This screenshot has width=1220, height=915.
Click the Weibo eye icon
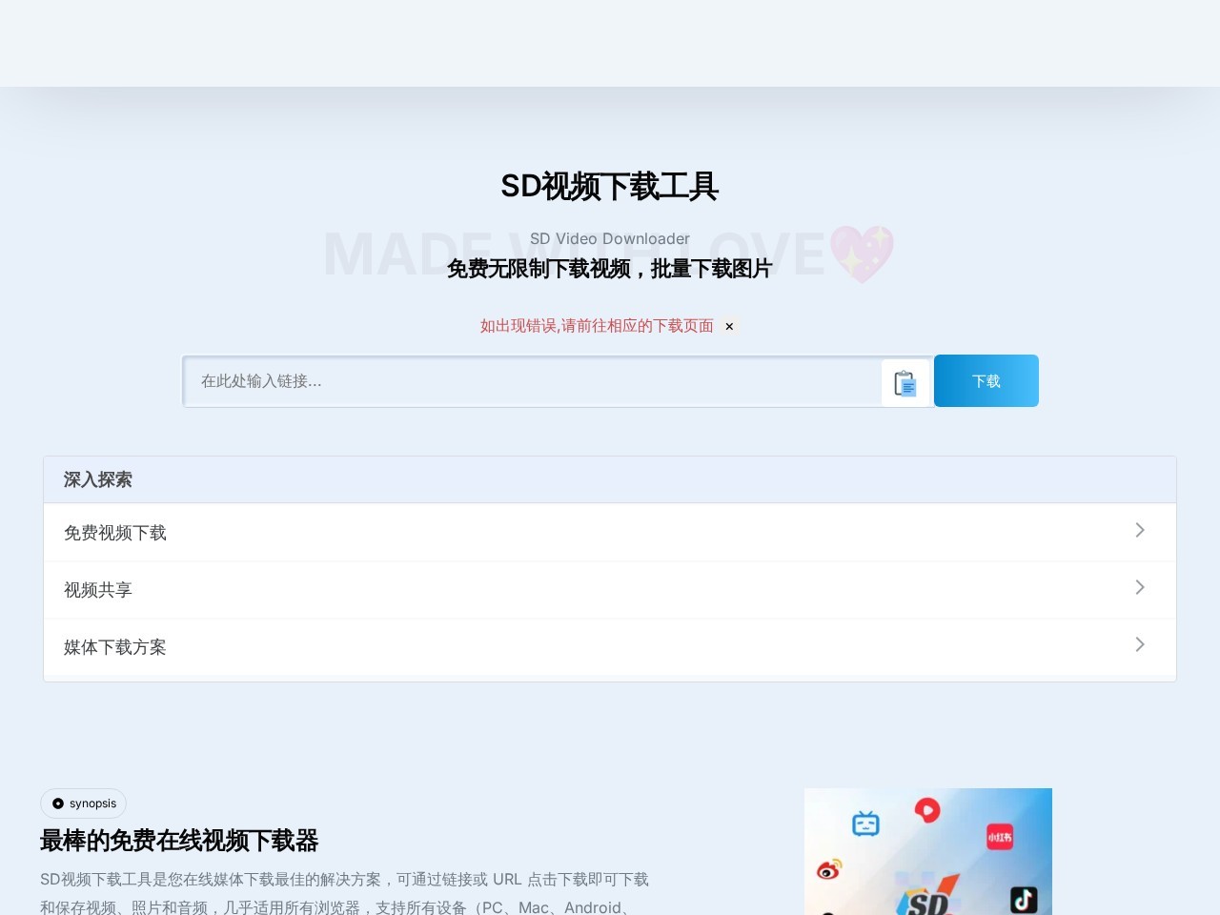[829, 869]
